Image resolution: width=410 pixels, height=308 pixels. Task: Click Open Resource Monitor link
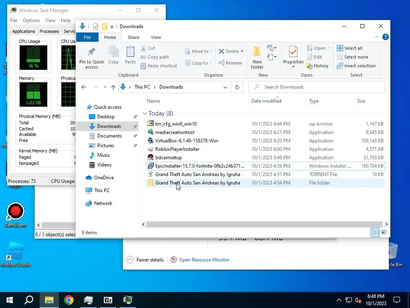204,260
